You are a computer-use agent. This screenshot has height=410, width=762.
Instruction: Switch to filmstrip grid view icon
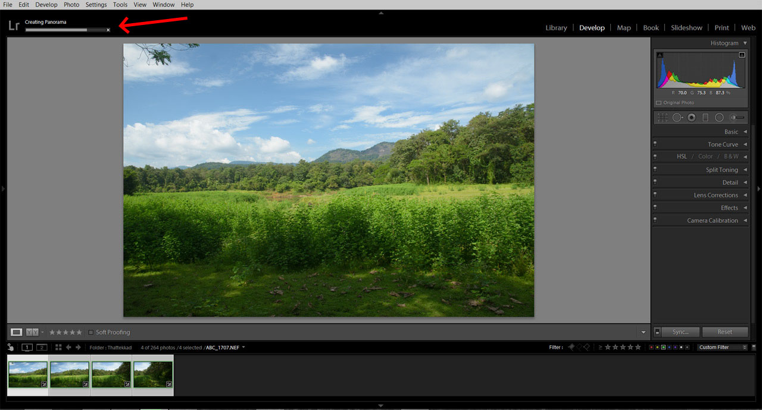pos(58,347)
